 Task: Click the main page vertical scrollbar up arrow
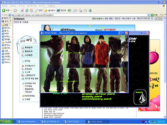point(165,18)
